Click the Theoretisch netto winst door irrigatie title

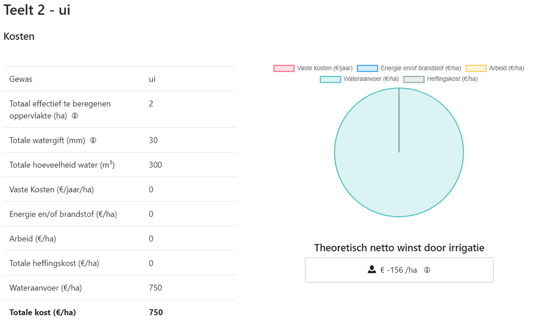[x=399, y=248]
